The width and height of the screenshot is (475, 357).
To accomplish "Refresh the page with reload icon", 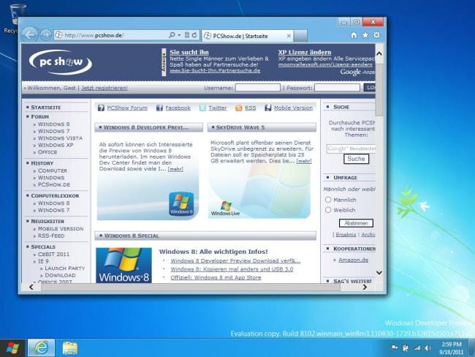I will click(x=194, y=35).
